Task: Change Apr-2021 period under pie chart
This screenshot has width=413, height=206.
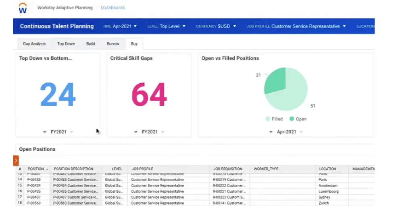Action: tap(286, 132)
